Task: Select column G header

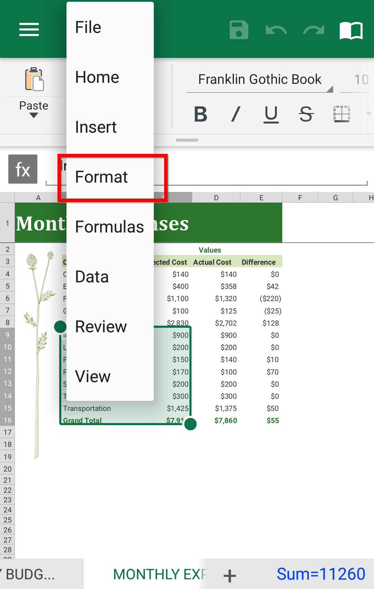Action: pos(335,197)
